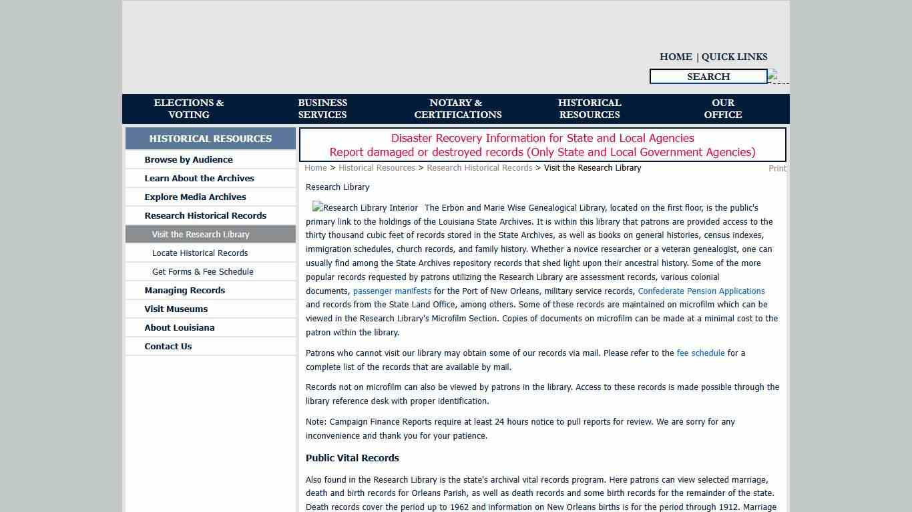Viewport: 912px width, 512px height.
Task: Open the Notary & Certifications menu
Action: [x=457, y=109]
